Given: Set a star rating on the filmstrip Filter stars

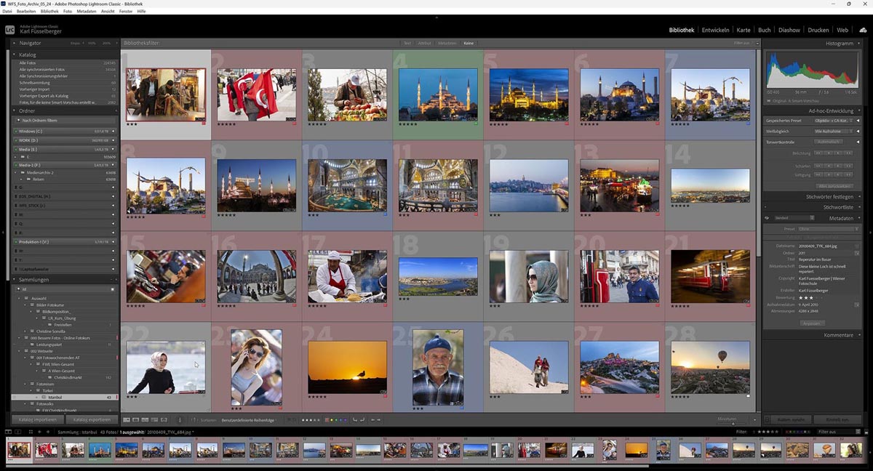Looking at the screenshot, I should [x=768, y=431].
